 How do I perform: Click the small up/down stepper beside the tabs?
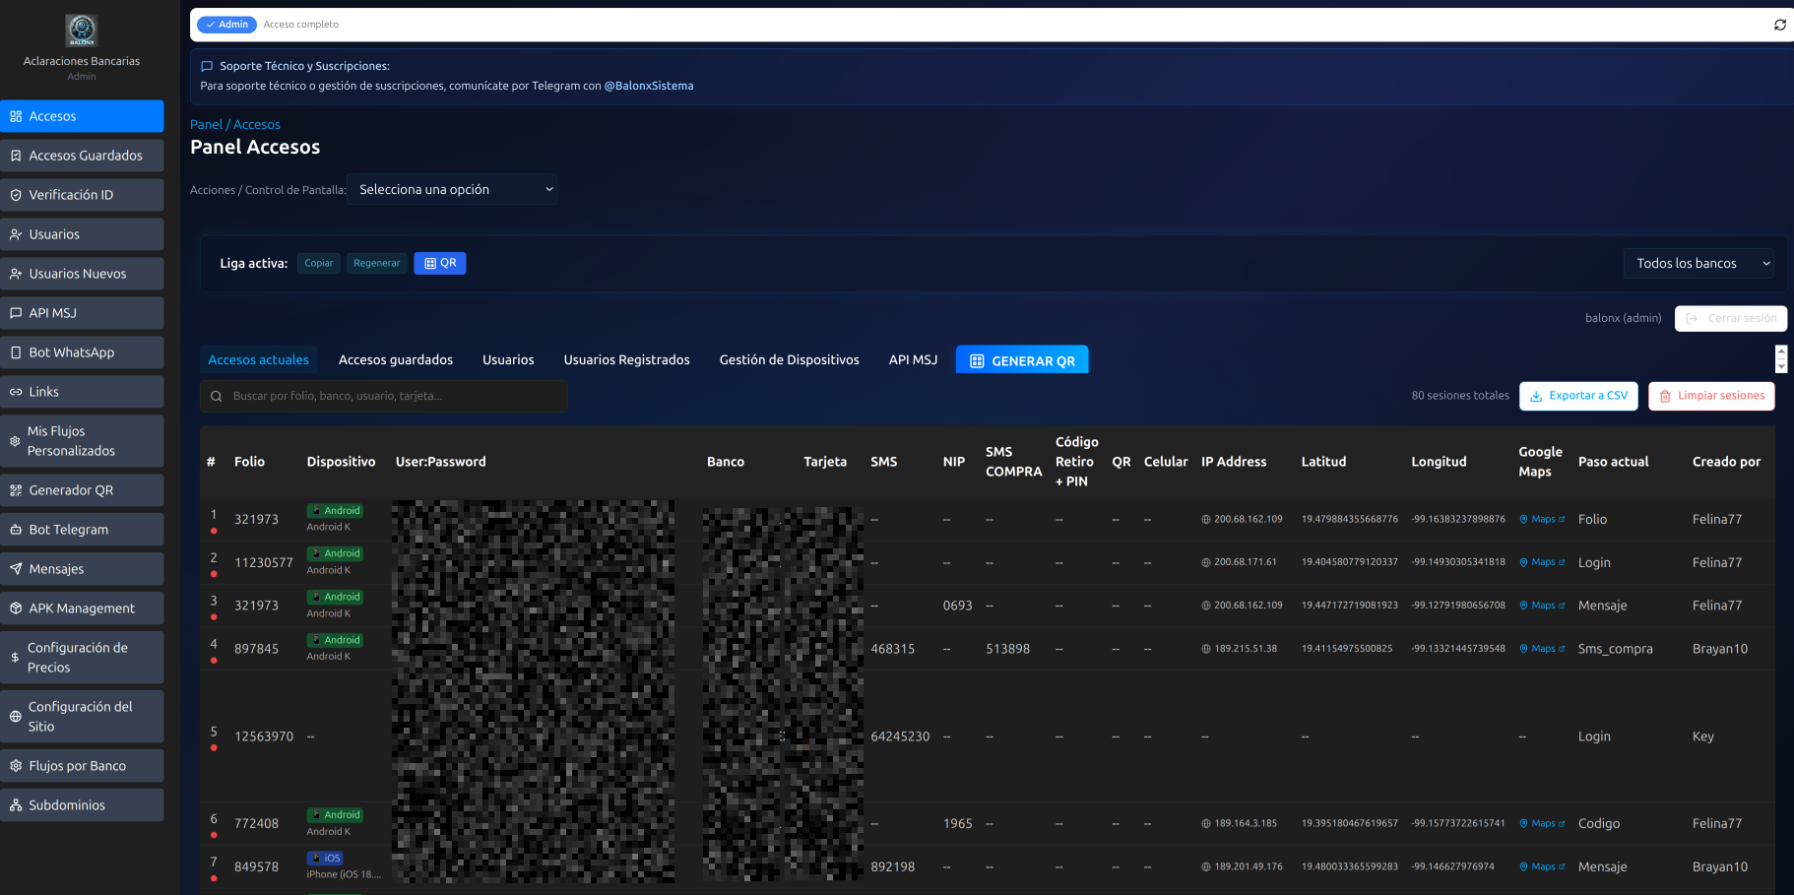pyautogui.click(x=1780, y=359)
